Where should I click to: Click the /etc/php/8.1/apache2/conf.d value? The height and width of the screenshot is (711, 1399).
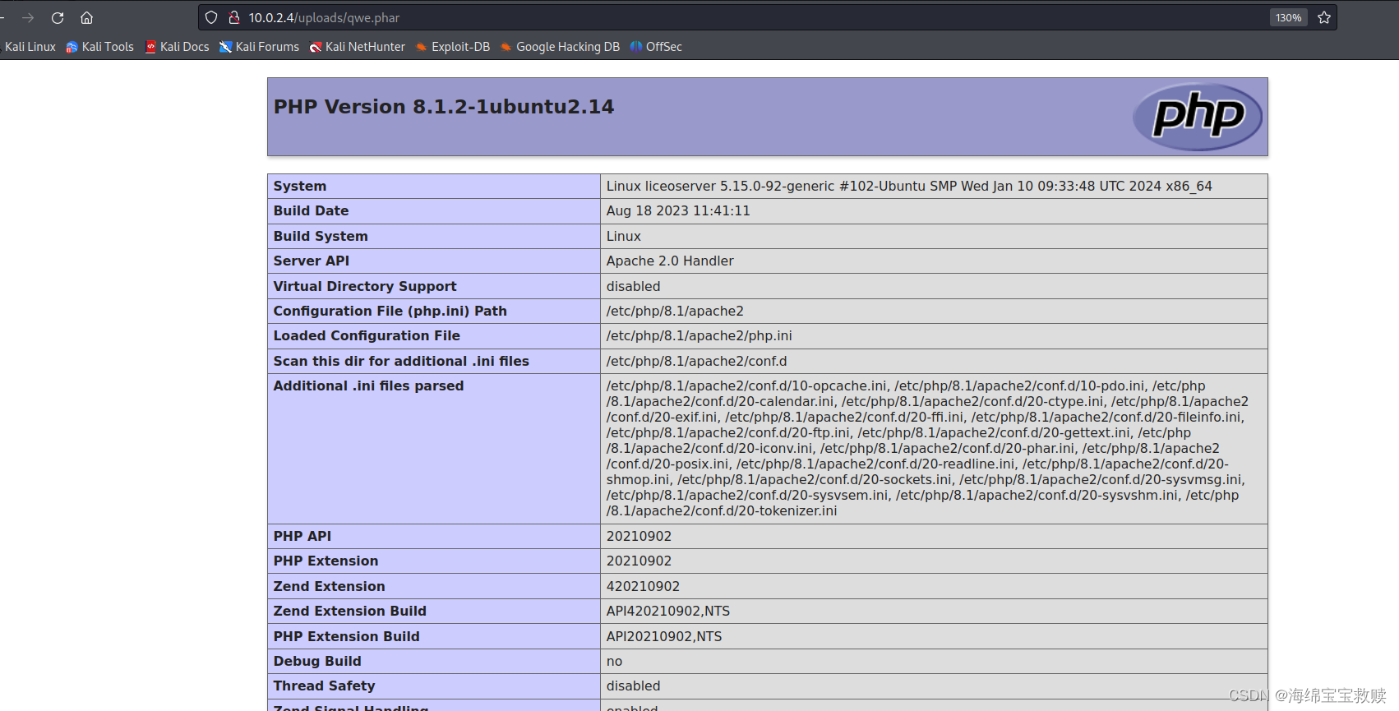click(697, 362)
